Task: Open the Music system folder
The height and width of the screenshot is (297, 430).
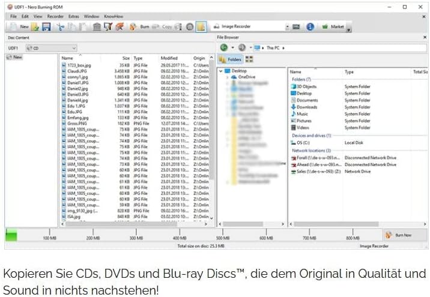Action: 300,114
